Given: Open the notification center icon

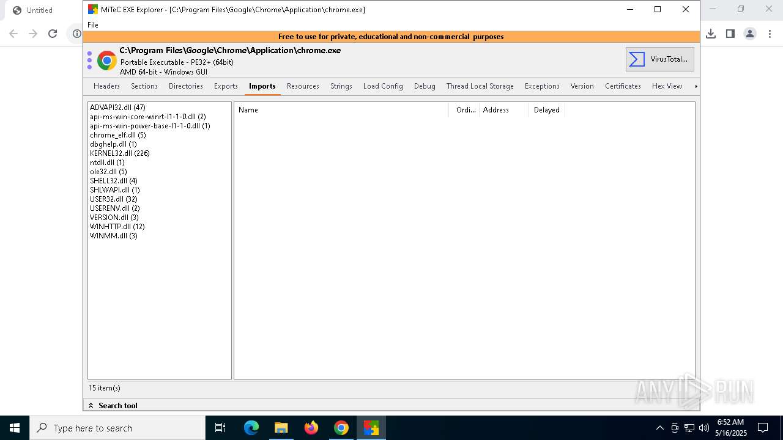Looking at the screenshot, I should click(x=763, y=428).
